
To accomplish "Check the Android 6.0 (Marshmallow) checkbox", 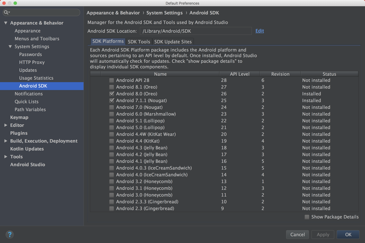I will (112, 114).
